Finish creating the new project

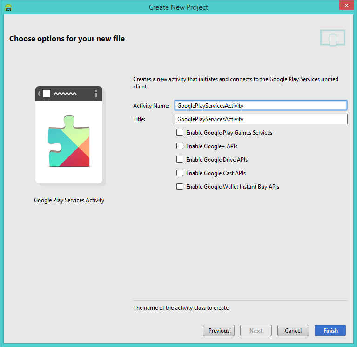pos(330,330)
